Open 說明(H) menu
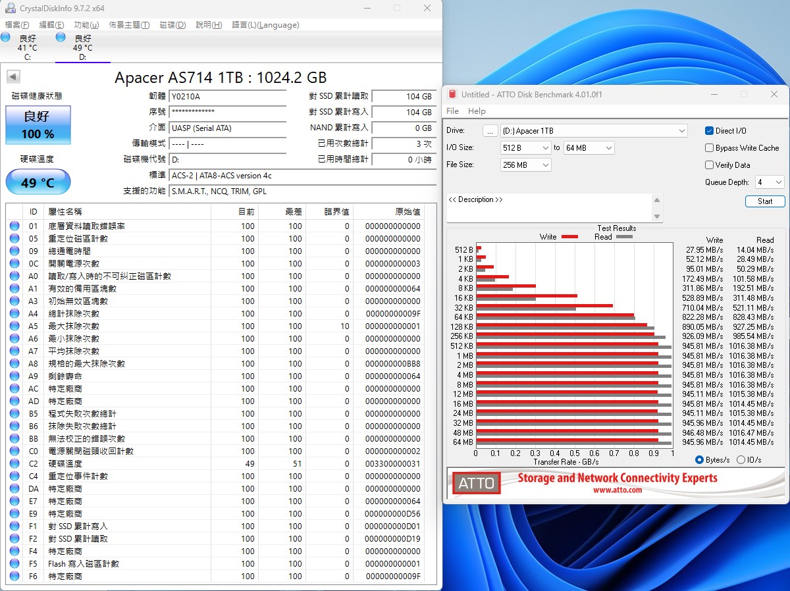 [209, 25]
